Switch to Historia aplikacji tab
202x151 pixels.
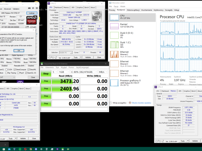133,10
